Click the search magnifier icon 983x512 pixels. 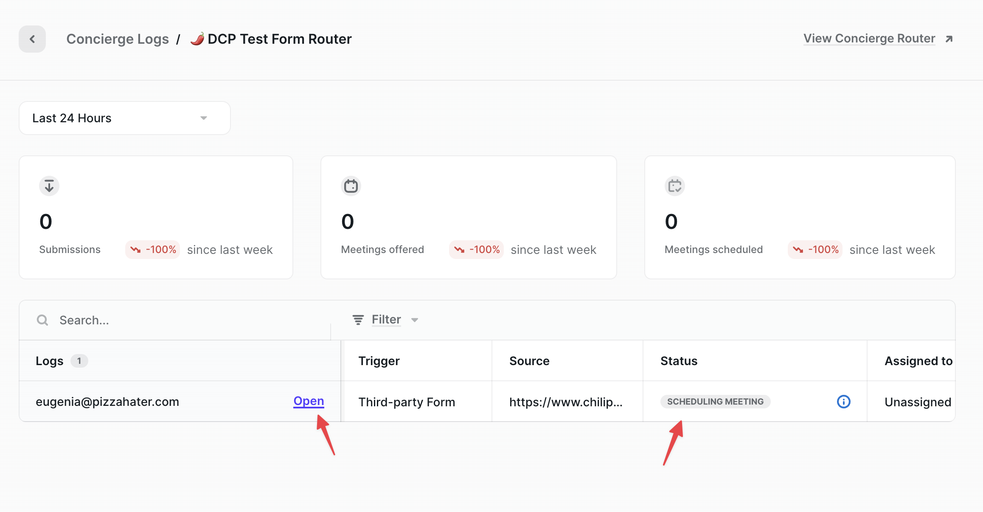coord(42,320)
